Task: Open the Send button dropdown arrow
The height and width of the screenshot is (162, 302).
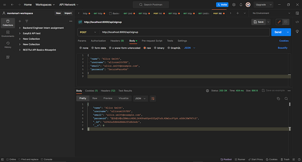Action: click(x=288, y=32)
